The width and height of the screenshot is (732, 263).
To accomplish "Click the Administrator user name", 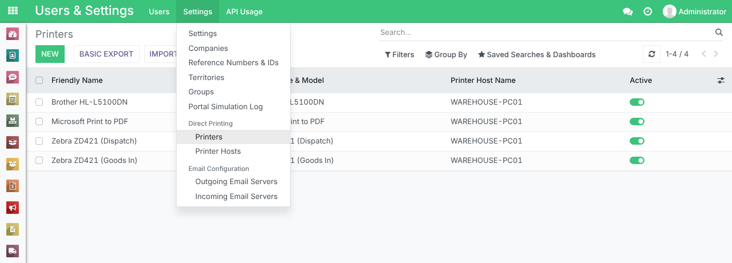I will [702, 11].
